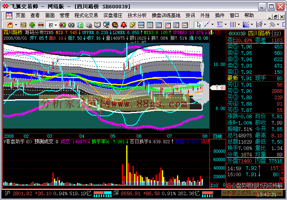Open the 资讯 menu

point(191,15)
